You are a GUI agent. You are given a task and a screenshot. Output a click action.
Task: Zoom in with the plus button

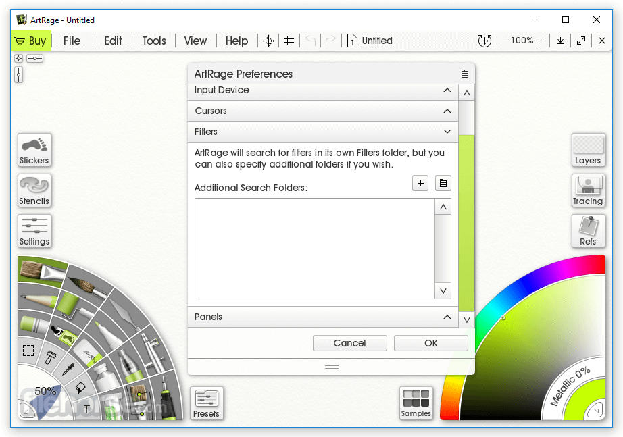coord(539,41)
